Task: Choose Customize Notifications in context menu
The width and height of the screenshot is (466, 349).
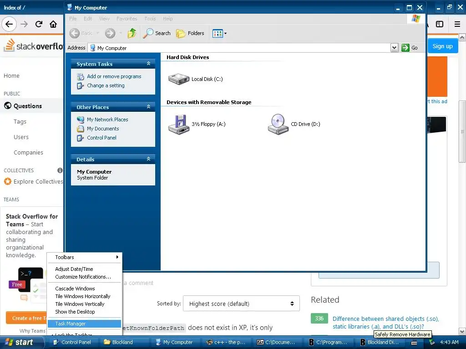Action: [x=84, y=277]
